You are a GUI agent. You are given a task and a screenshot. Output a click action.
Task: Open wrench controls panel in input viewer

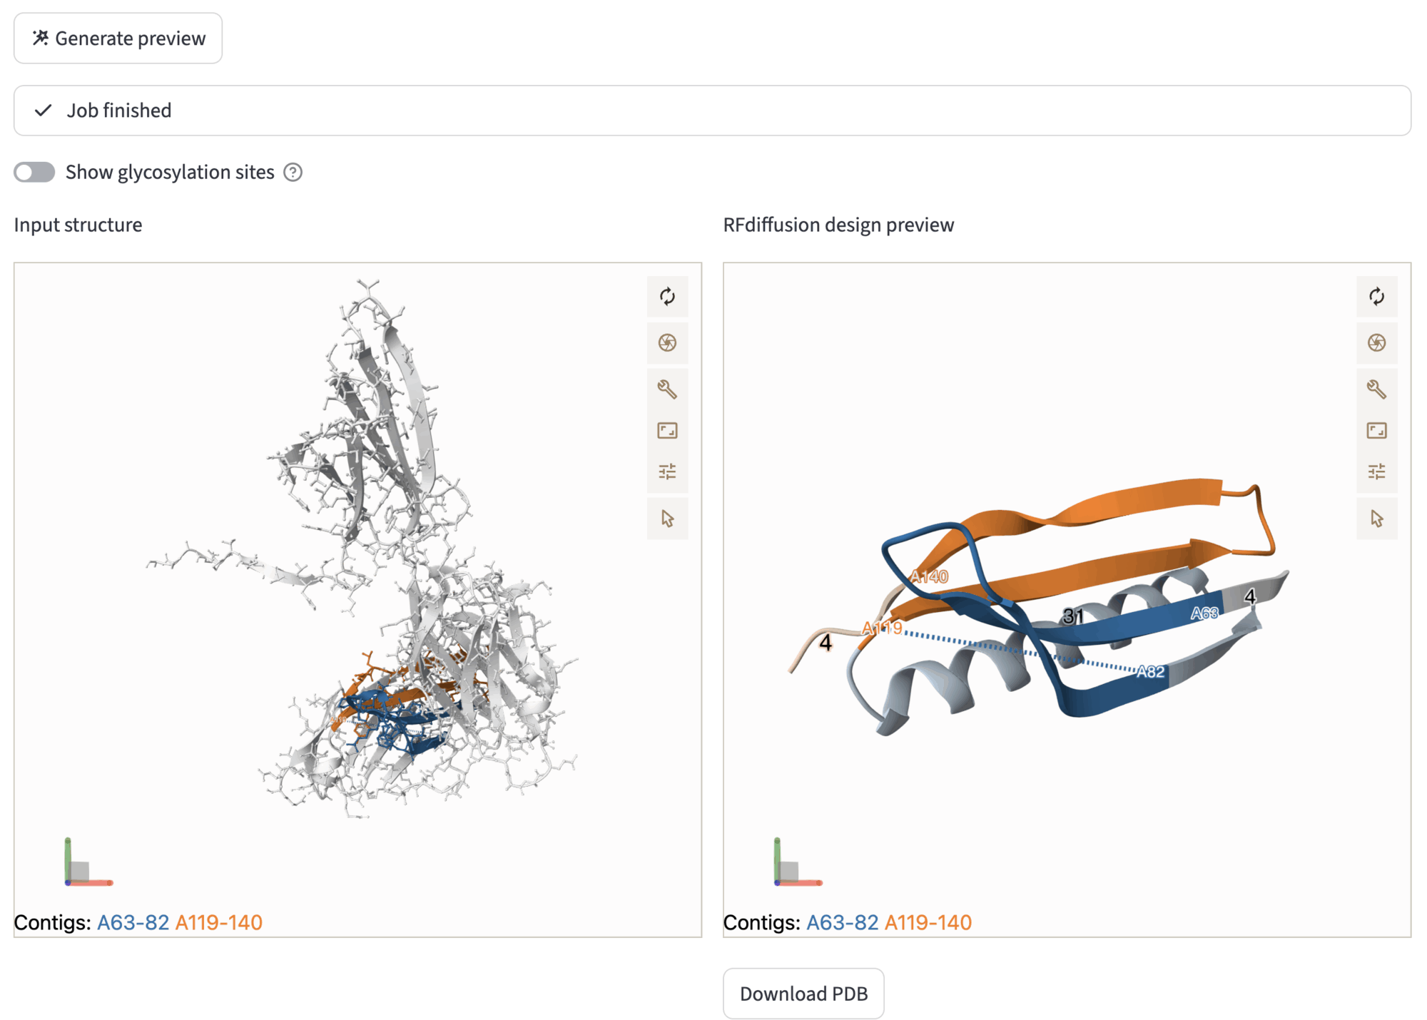667,389
